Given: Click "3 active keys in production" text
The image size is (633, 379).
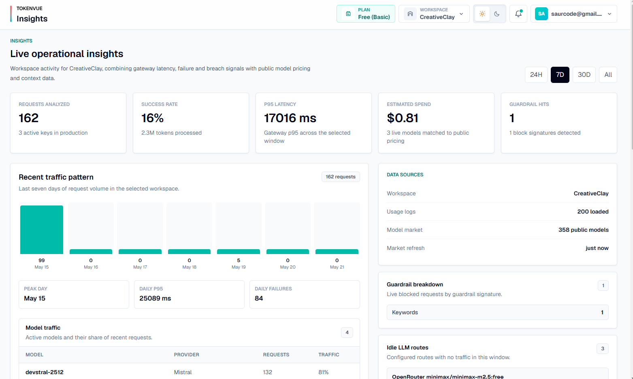Looking at the screenshot, I should pos(53,133).
